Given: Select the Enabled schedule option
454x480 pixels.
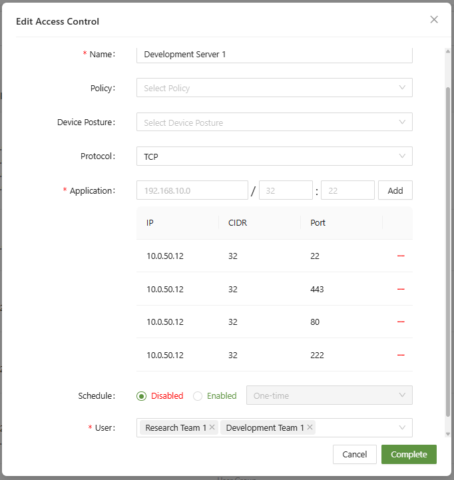Looking at the screenshot, I should (198, 395).
